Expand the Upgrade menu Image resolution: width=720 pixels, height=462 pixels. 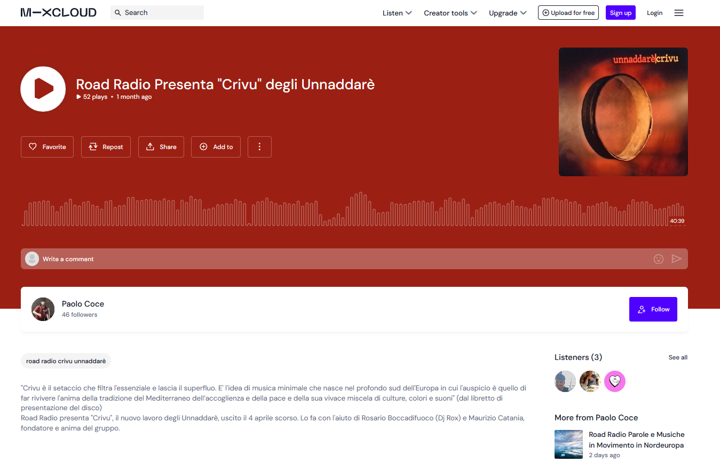point(508,13)
